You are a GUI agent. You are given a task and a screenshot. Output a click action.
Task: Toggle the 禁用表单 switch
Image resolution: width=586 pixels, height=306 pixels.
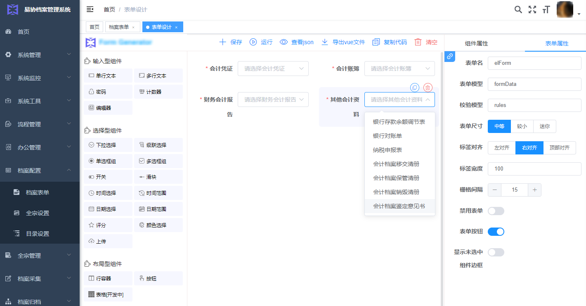coord(496,211)
